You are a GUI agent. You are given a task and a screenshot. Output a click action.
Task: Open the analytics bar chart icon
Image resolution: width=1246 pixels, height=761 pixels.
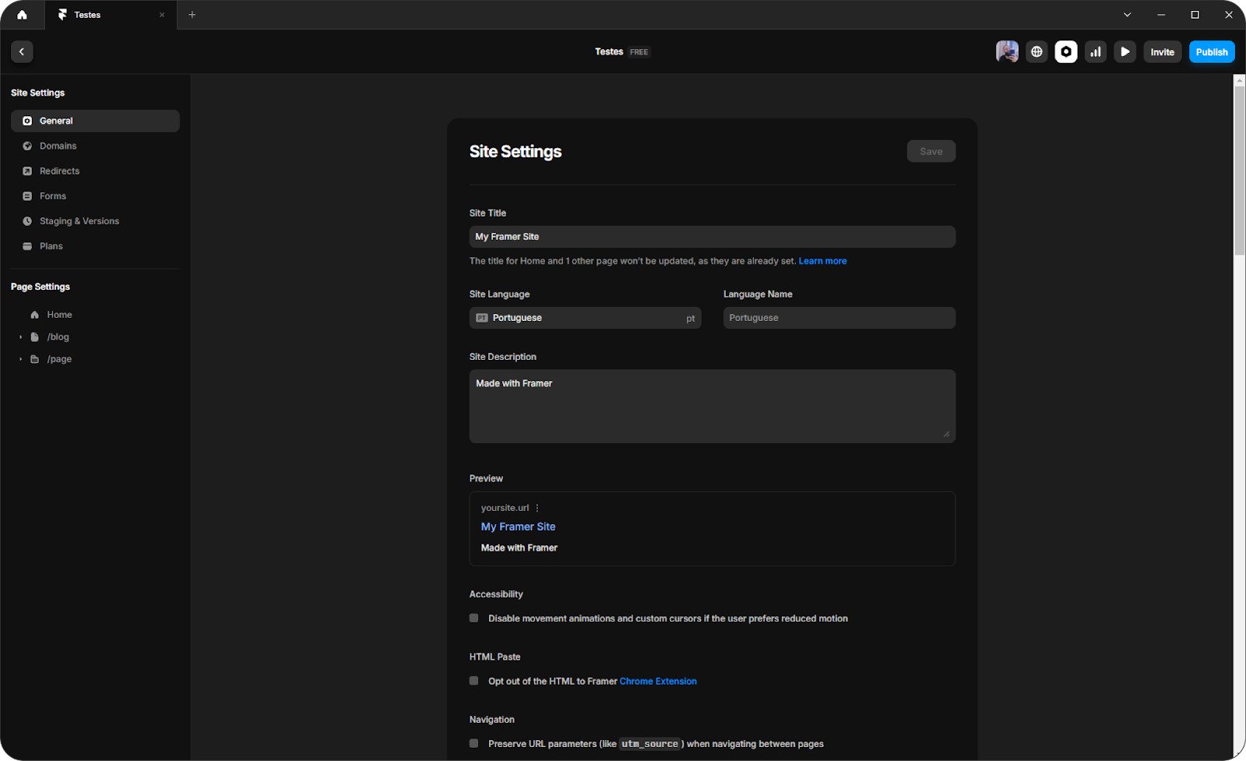1096,51
